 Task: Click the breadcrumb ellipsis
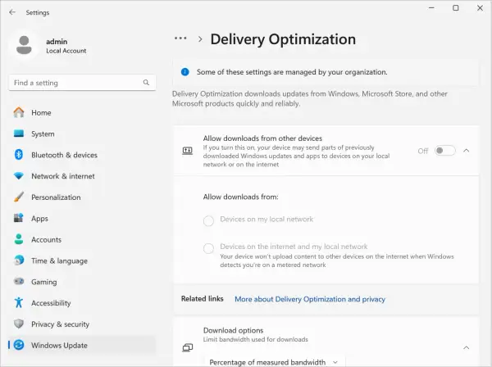tap(180, 39)
